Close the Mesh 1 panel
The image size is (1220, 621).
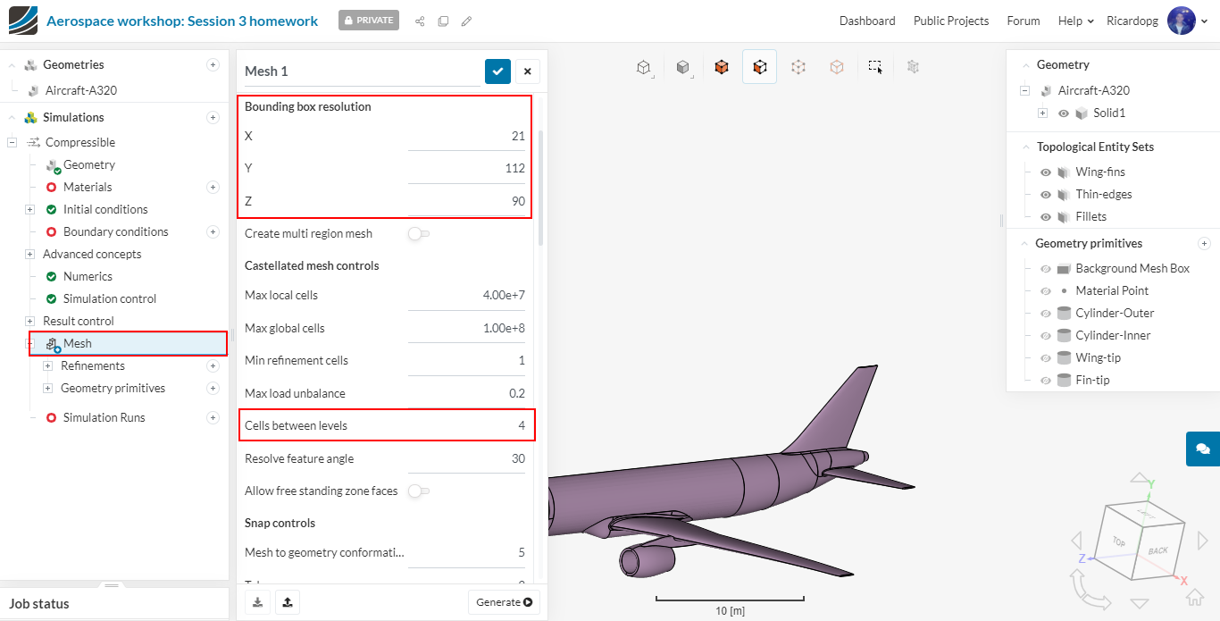[x=527, y=71]
